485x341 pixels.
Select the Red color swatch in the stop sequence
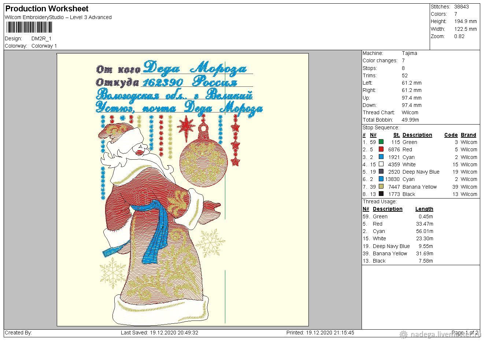[x=381, y=149]
